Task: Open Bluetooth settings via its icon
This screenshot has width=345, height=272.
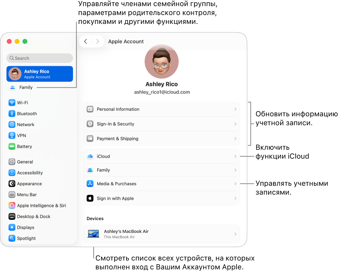Action: point(12,114)
